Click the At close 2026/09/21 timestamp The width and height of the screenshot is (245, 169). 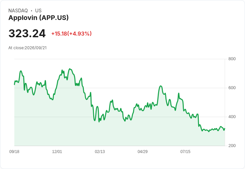pos(28,48)
